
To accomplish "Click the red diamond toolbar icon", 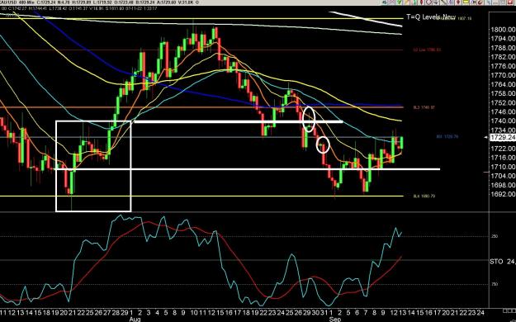I will click(421, 2).
